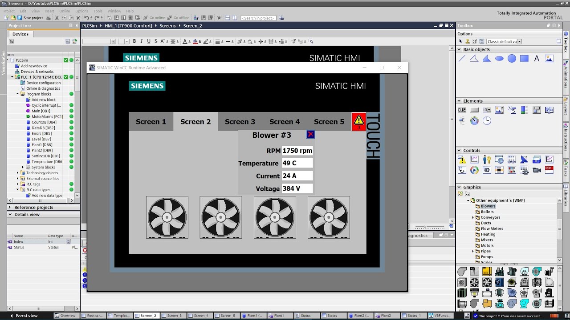Screen dimensions: 570x320
Task: Pick the PDF view control
Action: pos(549,170)
